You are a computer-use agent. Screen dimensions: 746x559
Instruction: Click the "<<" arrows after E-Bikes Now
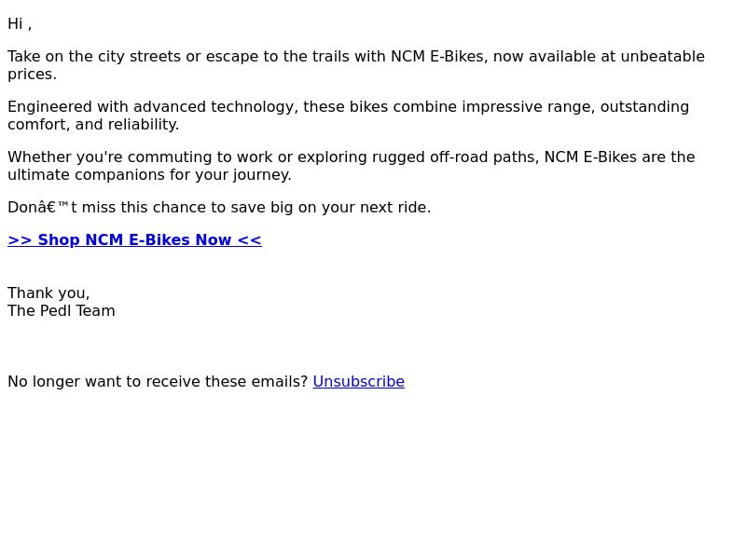tap(249, 240)
